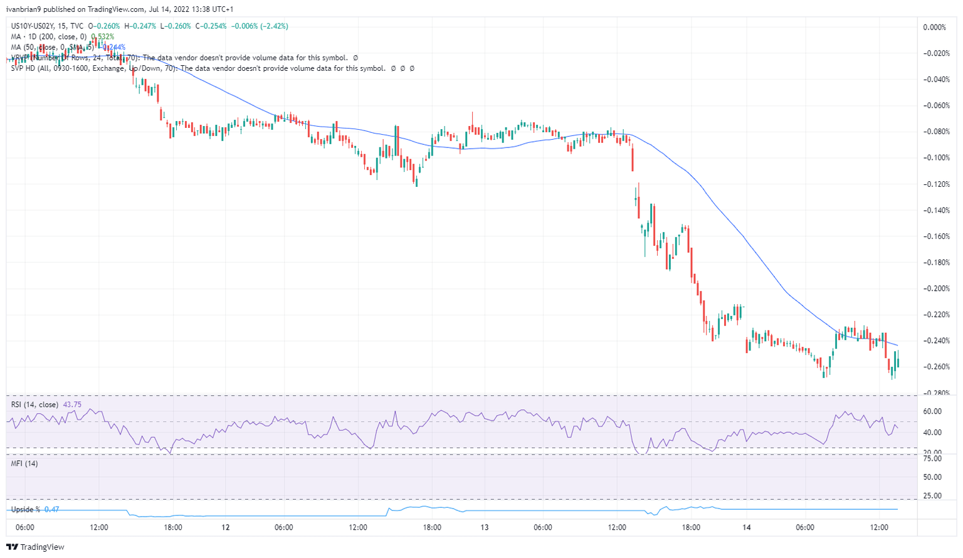Image resolution: width=963 pixels, height=558 pixels.
Task: Click the published-by header text ivanbrian9
Action: pyautogui.click(x=24, y=9)
